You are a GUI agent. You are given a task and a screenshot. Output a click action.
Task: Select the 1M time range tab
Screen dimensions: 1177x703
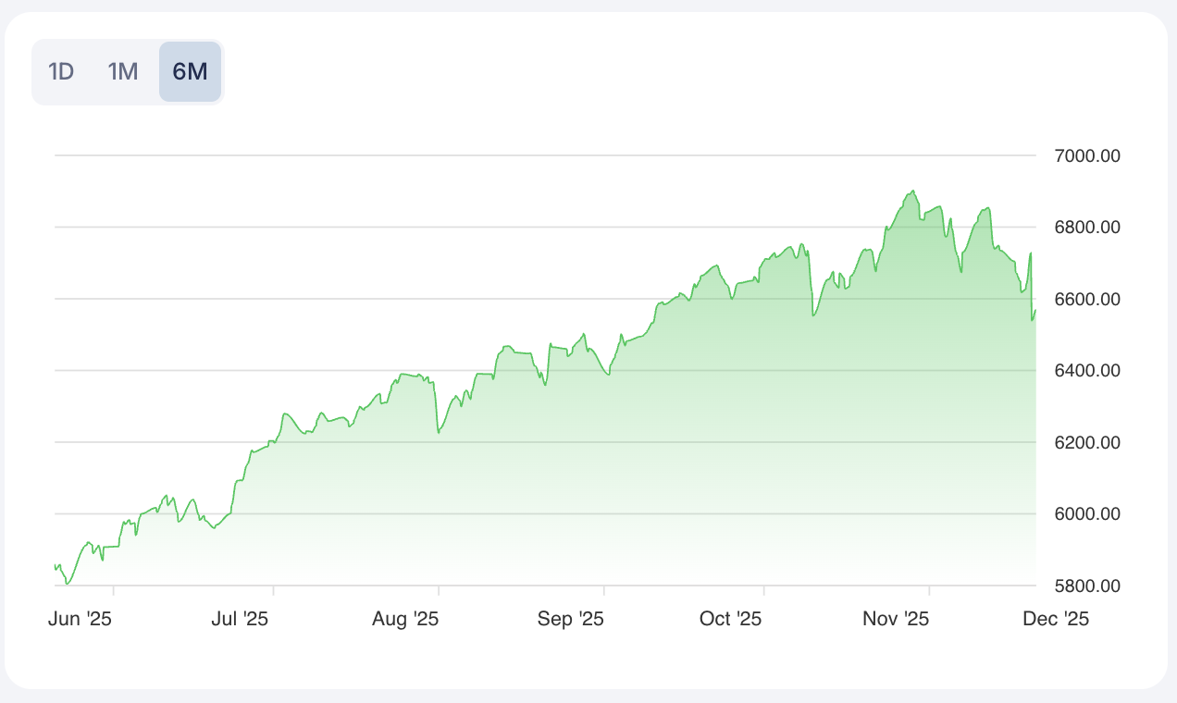coord(123,71)
